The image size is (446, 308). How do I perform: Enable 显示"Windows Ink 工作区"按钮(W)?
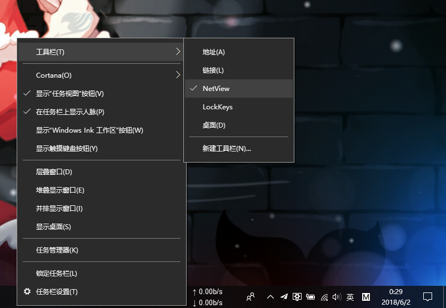coord(102,130)
